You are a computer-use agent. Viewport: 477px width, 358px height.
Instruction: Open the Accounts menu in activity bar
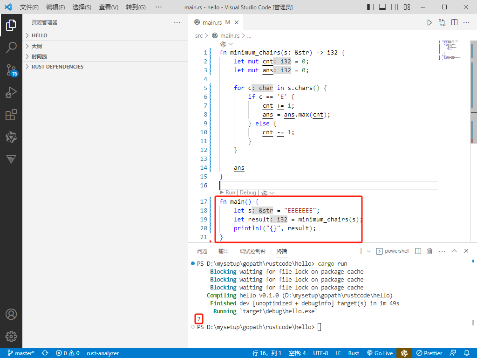11,314
